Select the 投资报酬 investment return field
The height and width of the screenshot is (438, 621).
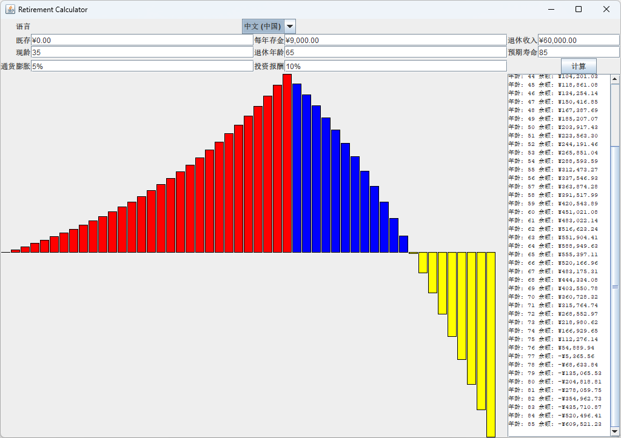(395, 66)
